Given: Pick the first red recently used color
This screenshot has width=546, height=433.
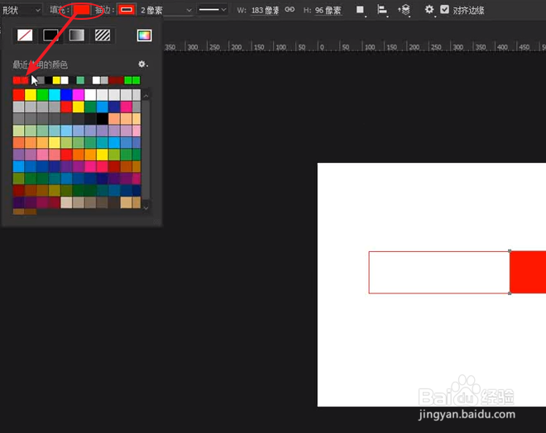Looking at the screenshot, I should [x=17, y=81].
